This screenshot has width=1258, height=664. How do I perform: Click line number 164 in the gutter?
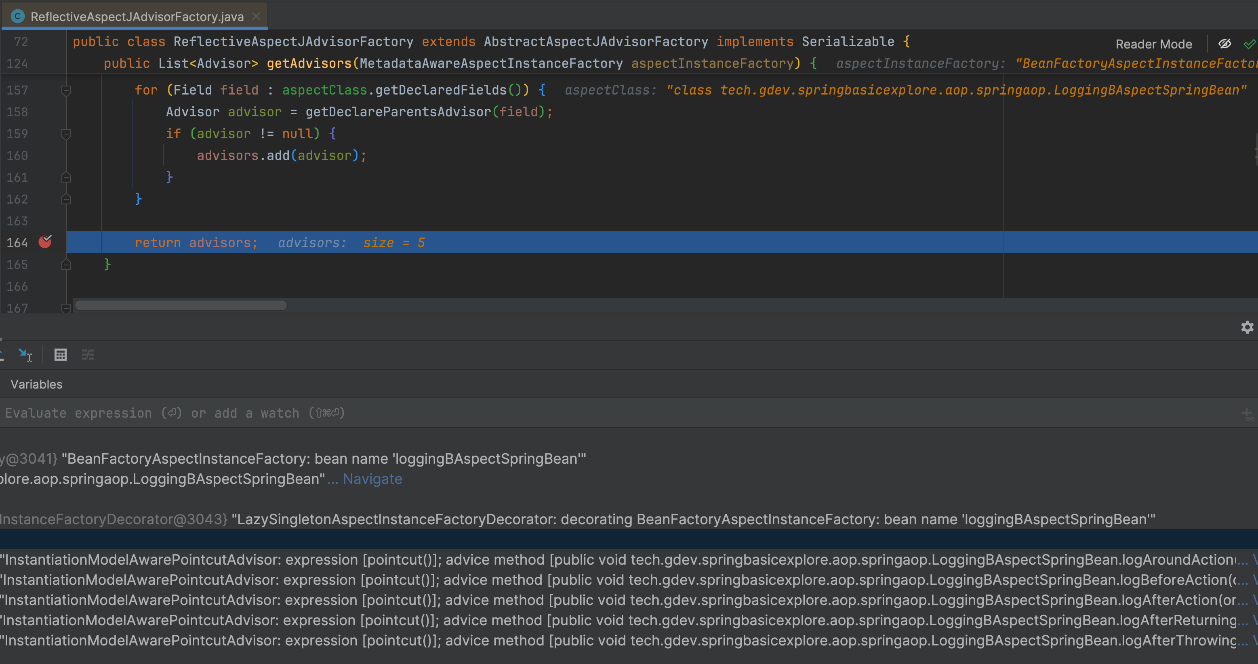(17, 243)
